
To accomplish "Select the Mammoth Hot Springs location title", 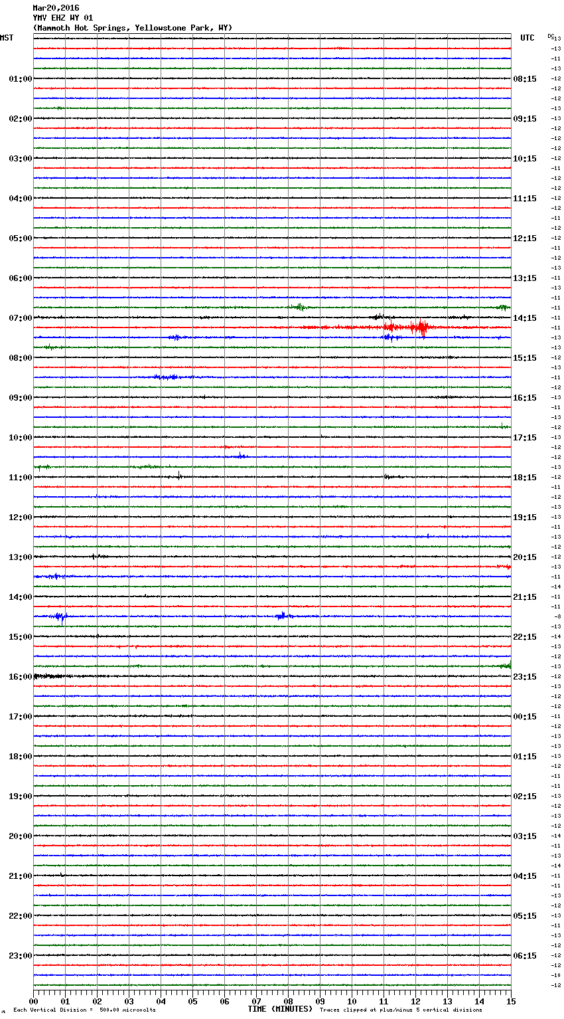I will click(x=133, y=28).
